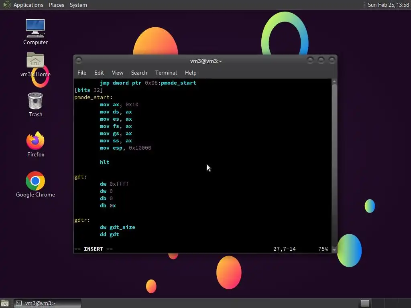Click the 'pmode_start:' label line
This screenshot has height=308, width=411.
(x=93, y=97)
